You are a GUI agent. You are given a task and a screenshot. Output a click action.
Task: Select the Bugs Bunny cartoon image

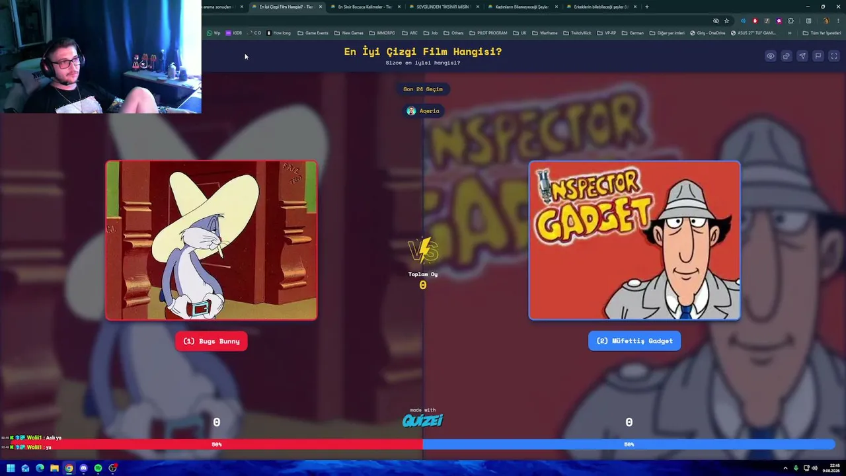[211, 241]
